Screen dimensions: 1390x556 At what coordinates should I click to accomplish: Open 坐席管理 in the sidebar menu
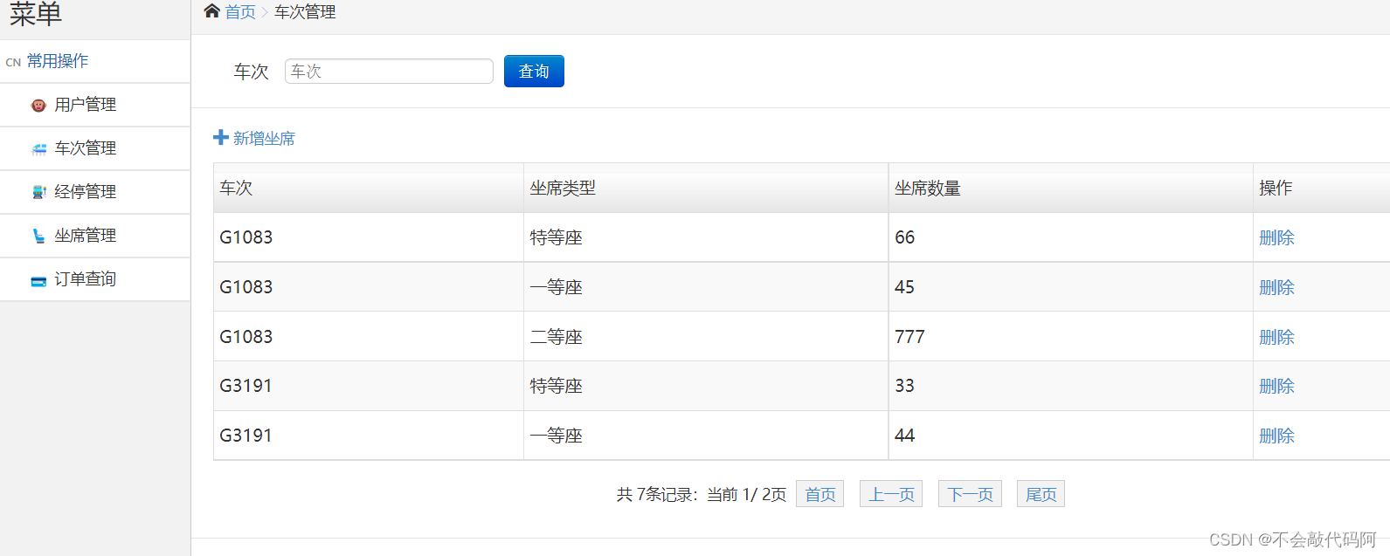tap(95, 236)
